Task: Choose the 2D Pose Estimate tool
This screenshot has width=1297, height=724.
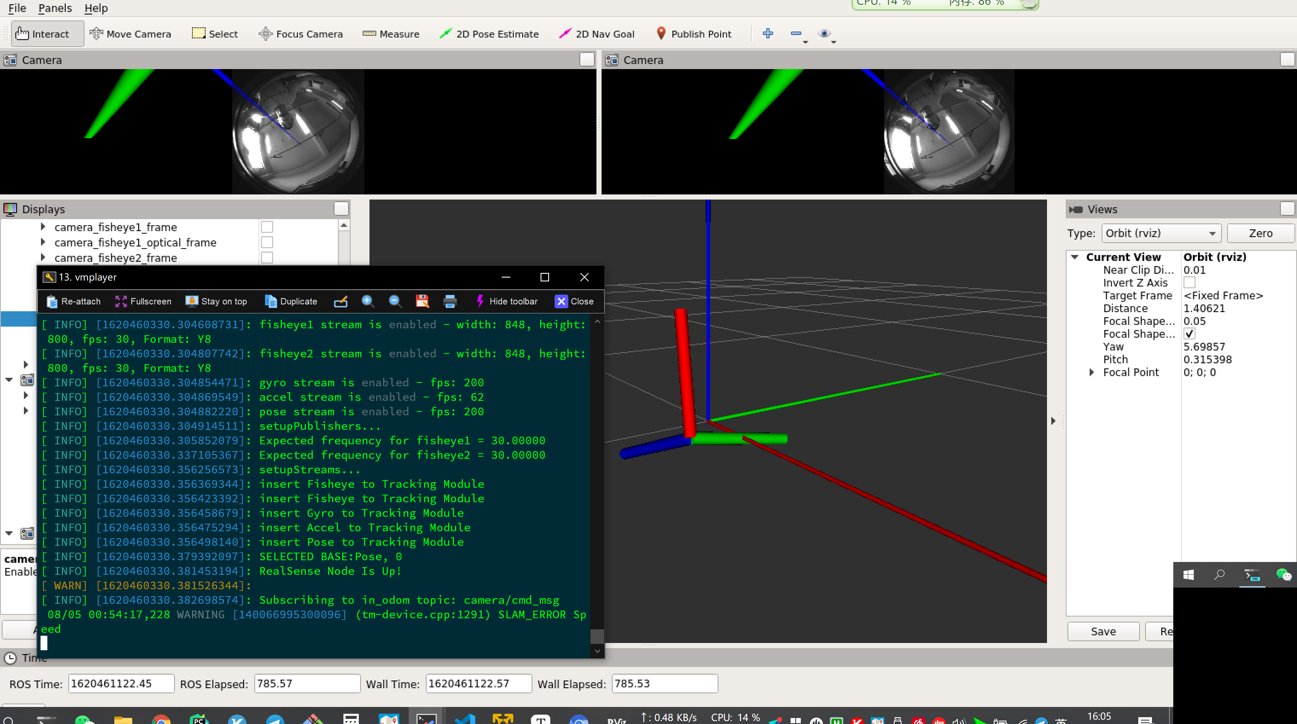Action: [x=489, y=34]
